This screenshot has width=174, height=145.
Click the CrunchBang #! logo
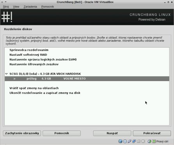pos(7,17)
